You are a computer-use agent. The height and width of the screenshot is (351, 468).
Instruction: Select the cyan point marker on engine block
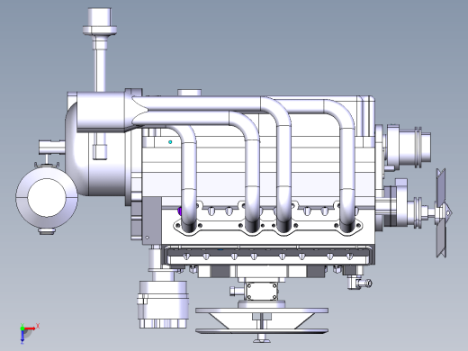point(170,142)
